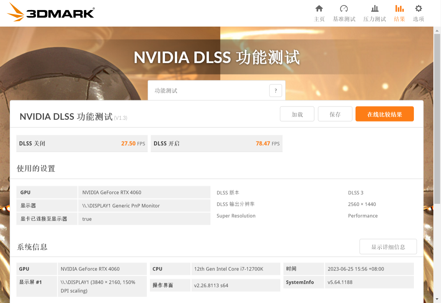441x303 pixels.
Task: Click the question mark help button
Action: pyautogui.click(x=276, y=91)
